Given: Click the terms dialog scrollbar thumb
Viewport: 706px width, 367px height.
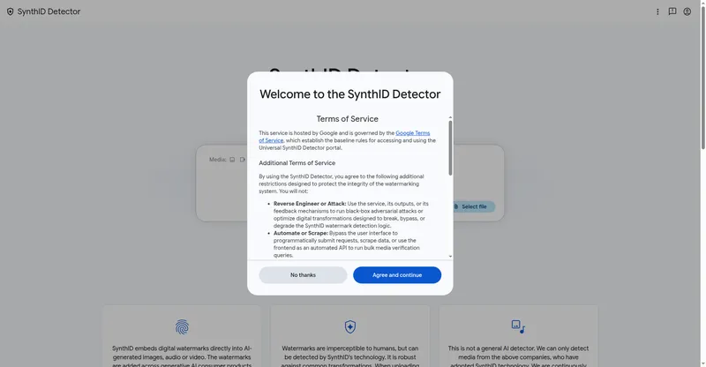Looking at the screenshot, I should click(450, 147).
